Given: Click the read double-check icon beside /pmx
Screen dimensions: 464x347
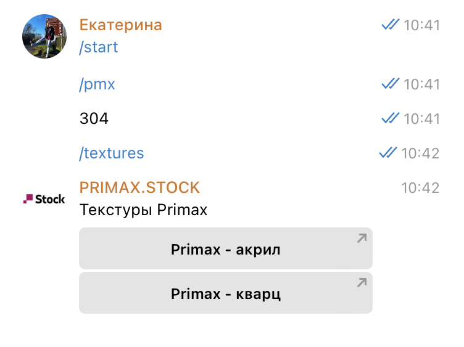Looking at the screenshot, I should (391, 84).
